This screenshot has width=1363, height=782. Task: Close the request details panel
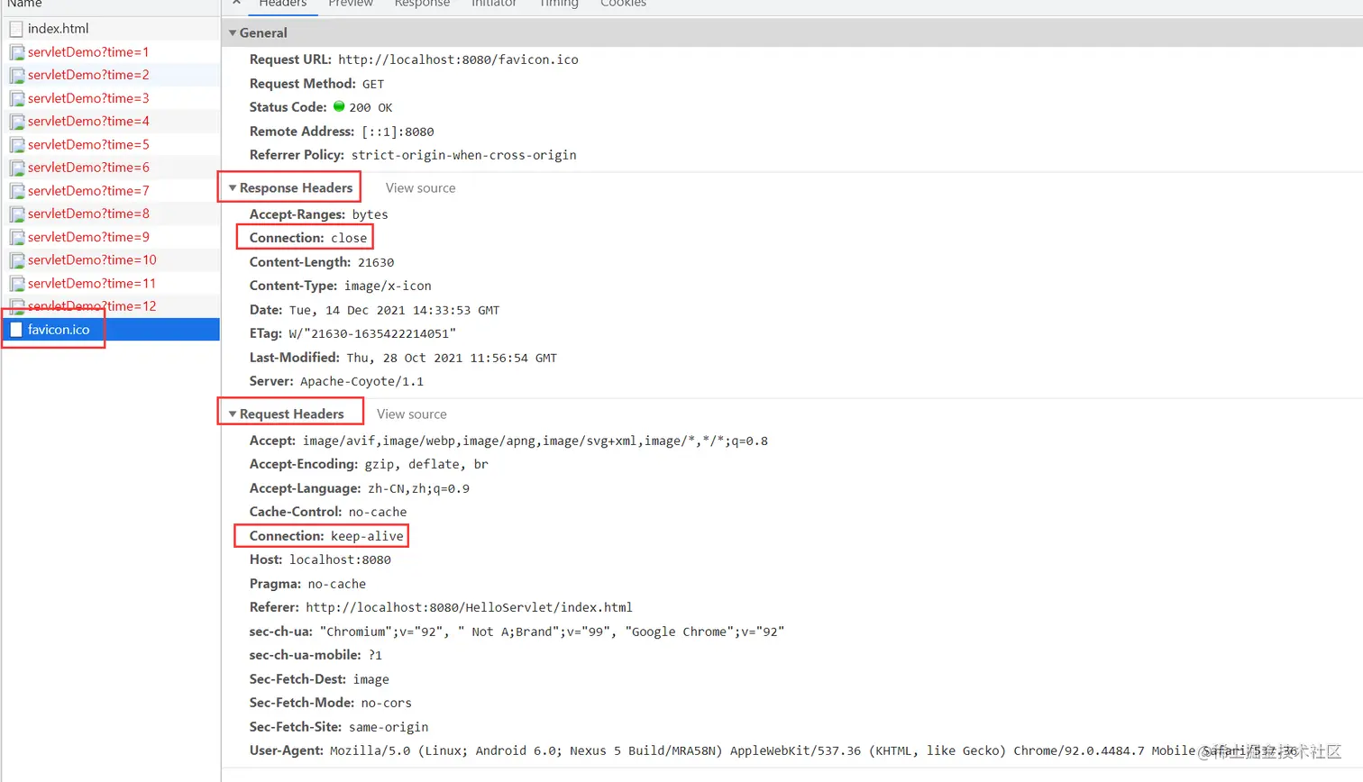[x=236, y=3]
